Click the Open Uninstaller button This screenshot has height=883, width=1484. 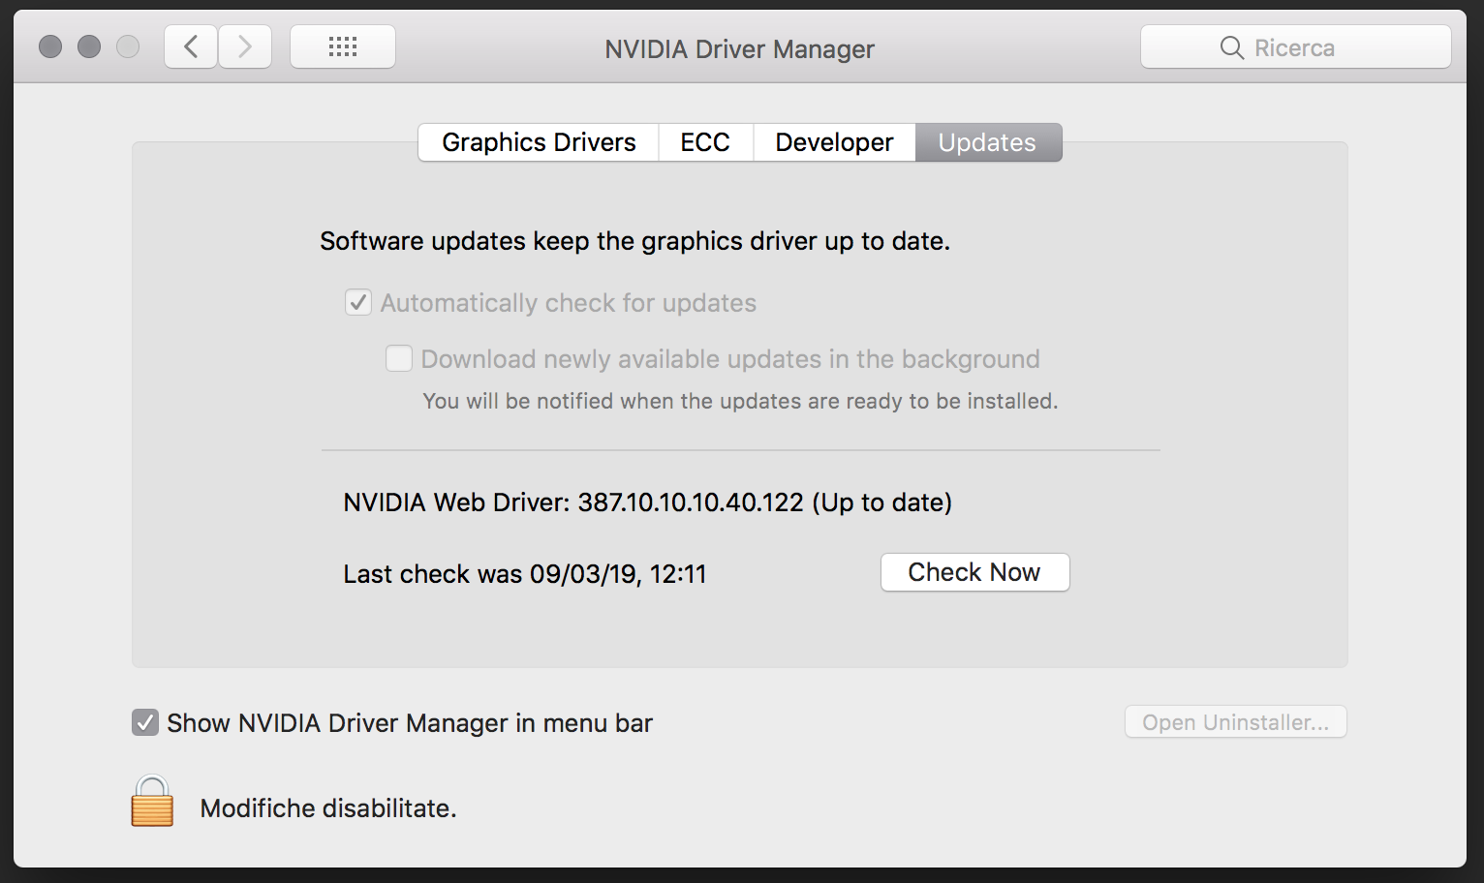(x=1235, y=722)
